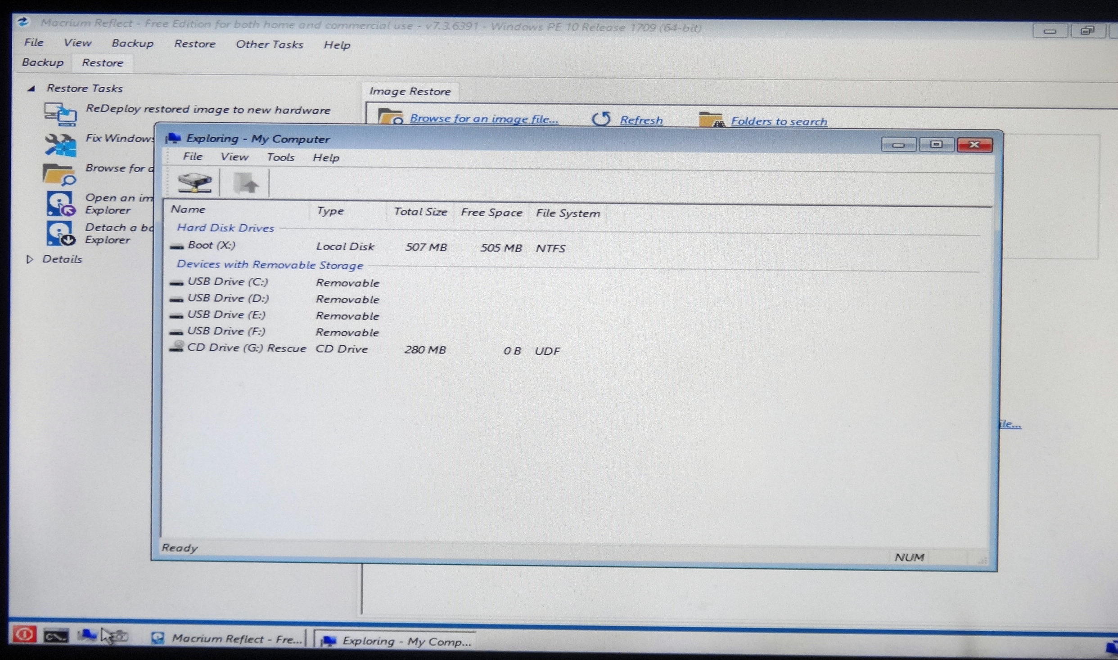The image size is (1118, 660).
Task: Open the Macrium File menu
Action: 34,42
